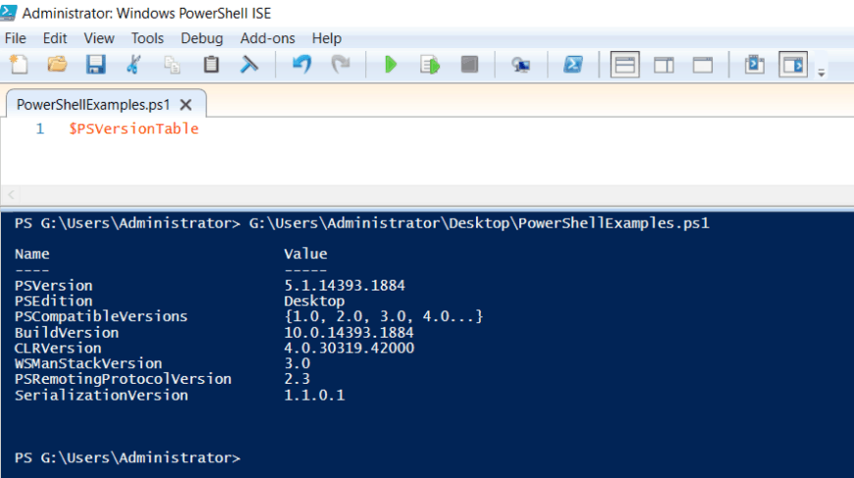Show Command Window icon
Image resolution: width=854 pixels, height=478 pixels.
[755, 65]
